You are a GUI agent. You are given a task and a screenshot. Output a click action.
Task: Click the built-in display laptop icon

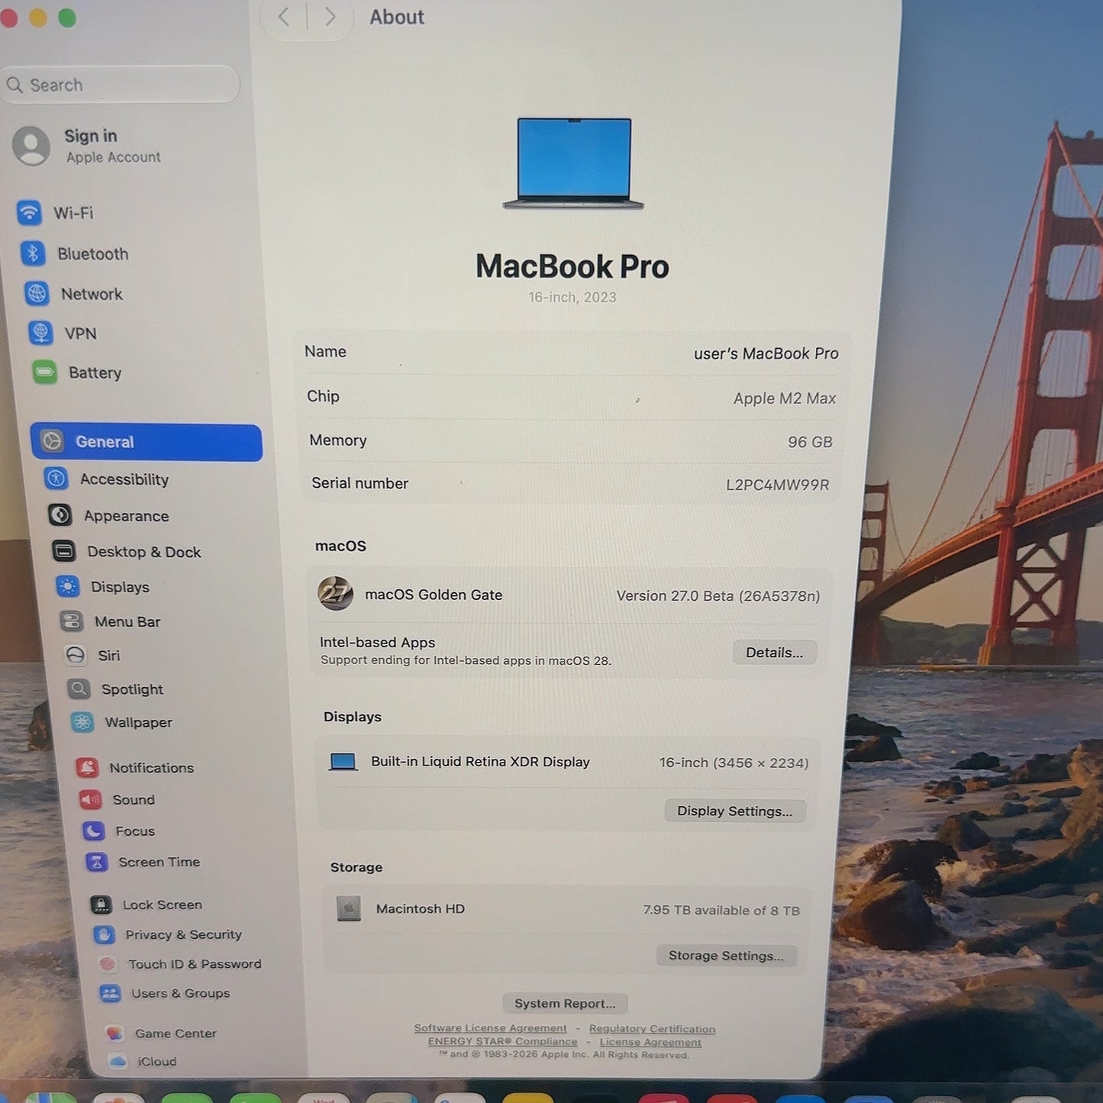343,761
